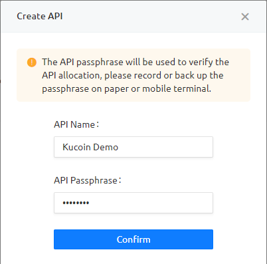Click the masked passphrase dots
This screenshot has height=264, width=267.
76,203
